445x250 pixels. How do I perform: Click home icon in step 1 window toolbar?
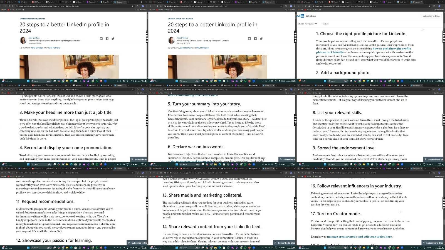click(x=309, y=6)
